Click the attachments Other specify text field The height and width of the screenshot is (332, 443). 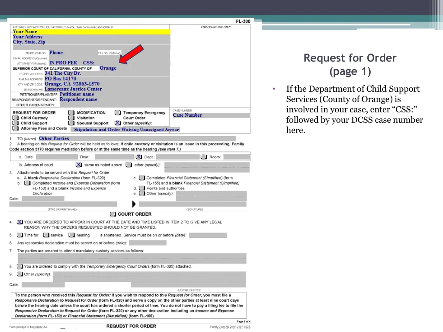[x=211, y=196]
